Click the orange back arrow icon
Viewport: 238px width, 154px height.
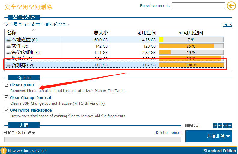231,6
